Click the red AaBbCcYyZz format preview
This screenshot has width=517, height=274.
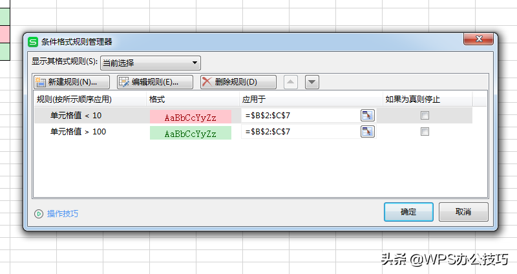[191, 117]
